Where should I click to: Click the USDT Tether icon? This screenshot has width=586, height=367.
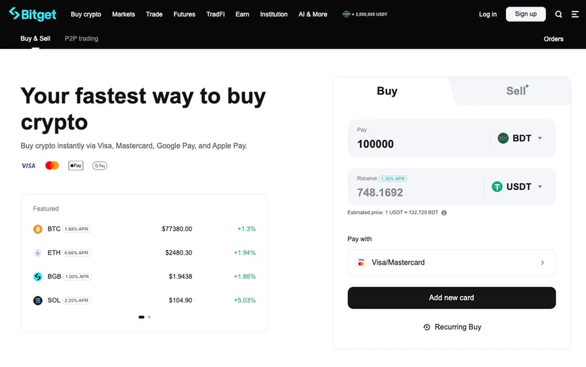point(497,186)
